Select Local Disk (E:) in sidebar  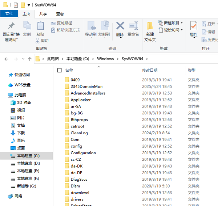pyautogui.click(x=25, y=171)
